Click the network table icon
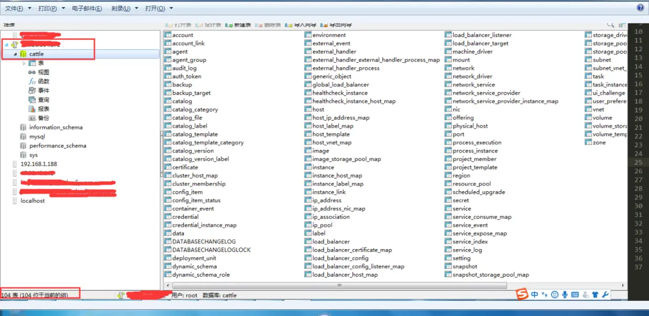Viewport: 649px width, 316px height. pyautogui.click(x=449, y=68)
